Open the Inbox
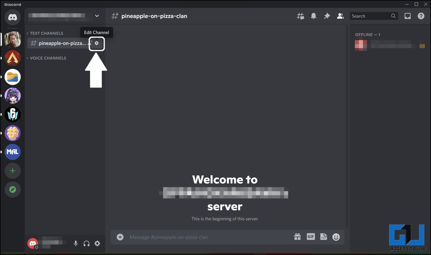This screenshot has height=255, width=431. pos(408,16)
